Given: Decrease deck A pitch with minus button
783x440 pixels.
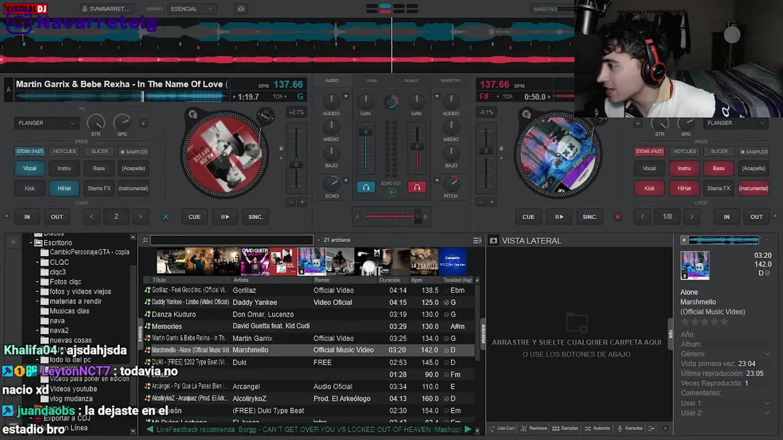Looking at the screenshot, I should [x=291, y=202].
